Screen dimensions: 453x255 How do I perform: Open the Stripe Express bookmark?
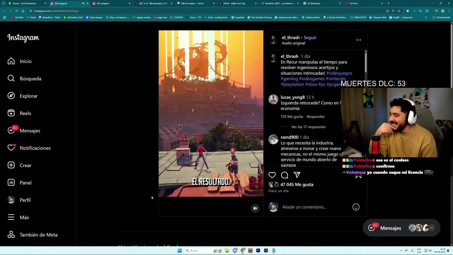(x=94, y=17)
